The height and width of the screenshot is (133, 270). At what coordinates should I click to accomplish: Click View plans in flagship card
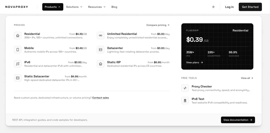click(194, 62)
